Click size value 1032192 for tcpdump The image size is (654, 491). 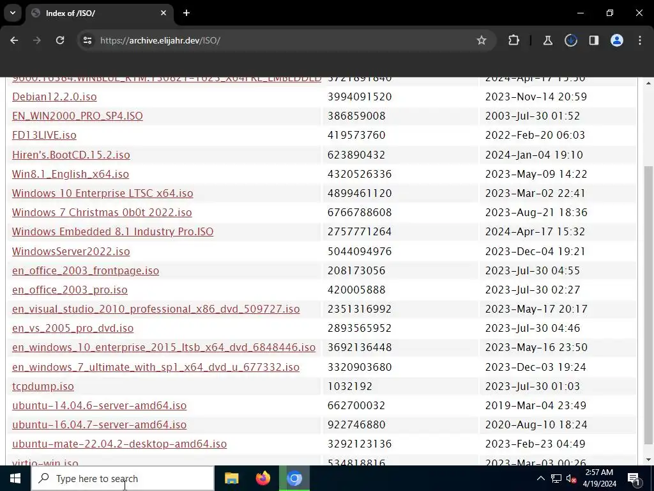click(x=350, y=386)
